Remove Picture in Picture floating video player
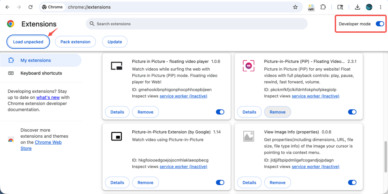Viewport: 388px width, 194px height. coord(145,112)
